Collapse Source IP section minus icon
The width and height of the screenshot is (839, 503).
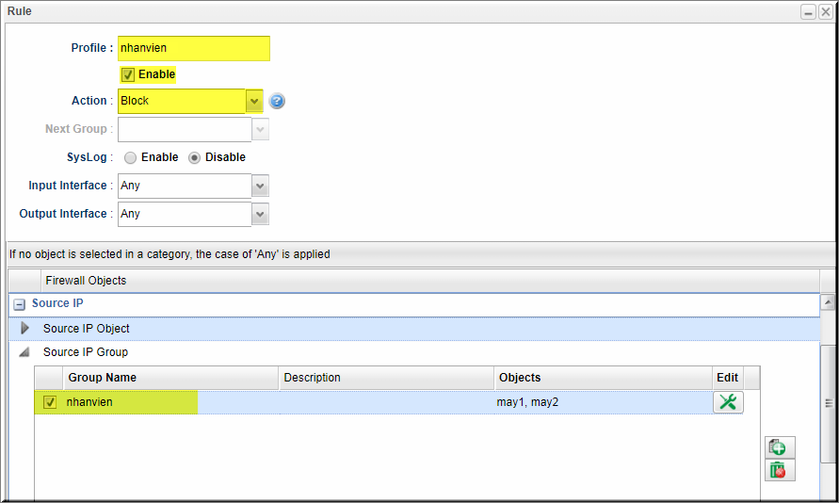pyautogui.click(x=19, y=304)
